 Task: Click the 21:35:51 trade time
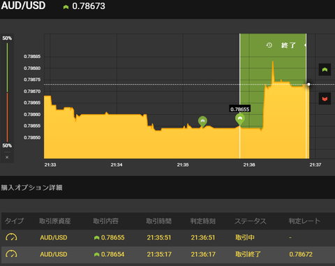(159, 237)
